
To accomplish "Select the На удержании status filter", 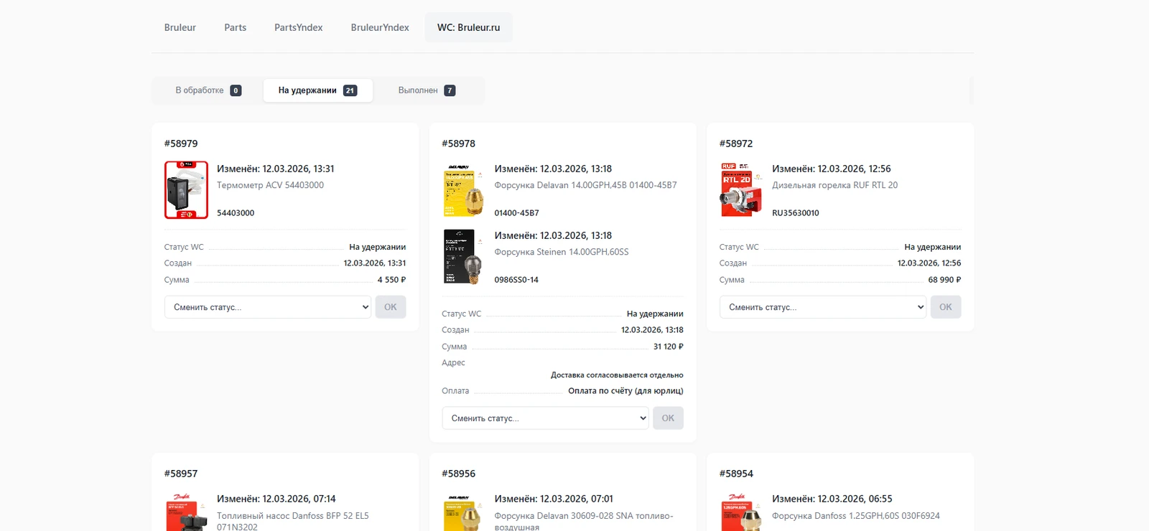I will tap(317, 90).
